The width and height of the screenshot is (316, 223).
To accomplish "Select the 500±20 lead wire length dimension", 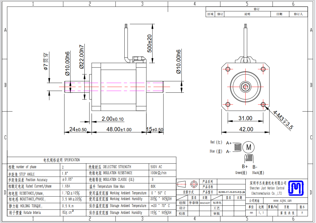I will (x=149, y=44).
